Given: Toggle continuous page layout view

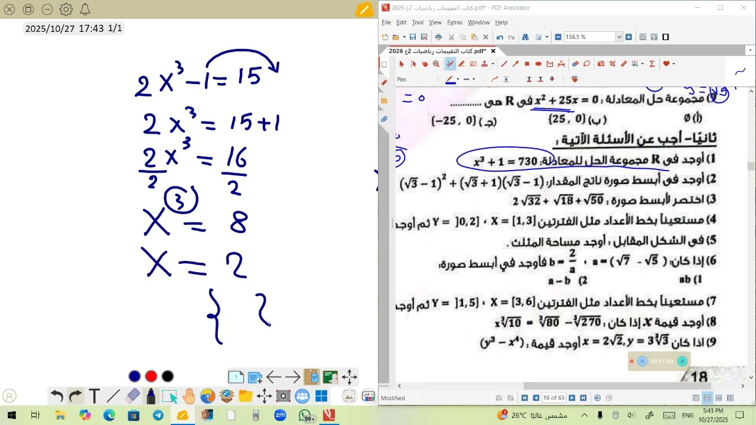Looking at the screenshot, I should click(707, 398).
